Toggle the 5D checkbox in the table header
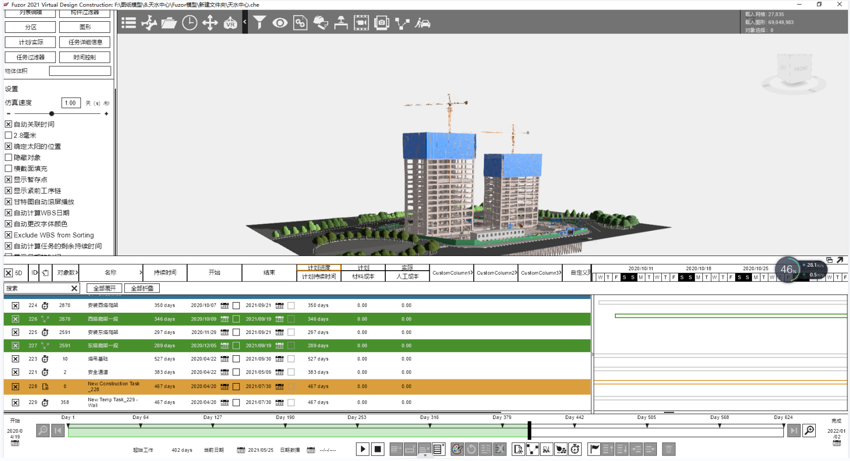This screenshot has width=850, height=461. pos(9,273)
